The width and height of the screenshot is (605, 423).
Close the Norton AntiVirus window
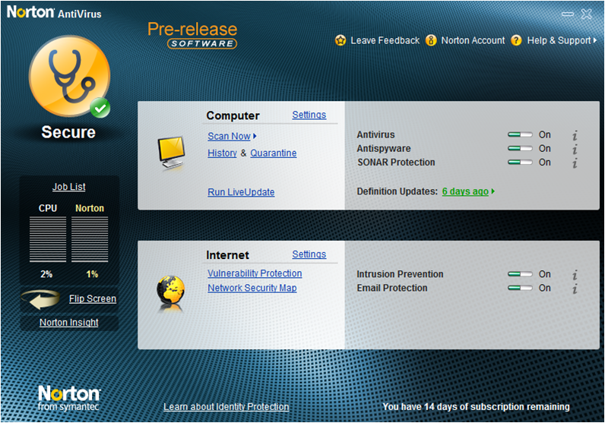587,14
